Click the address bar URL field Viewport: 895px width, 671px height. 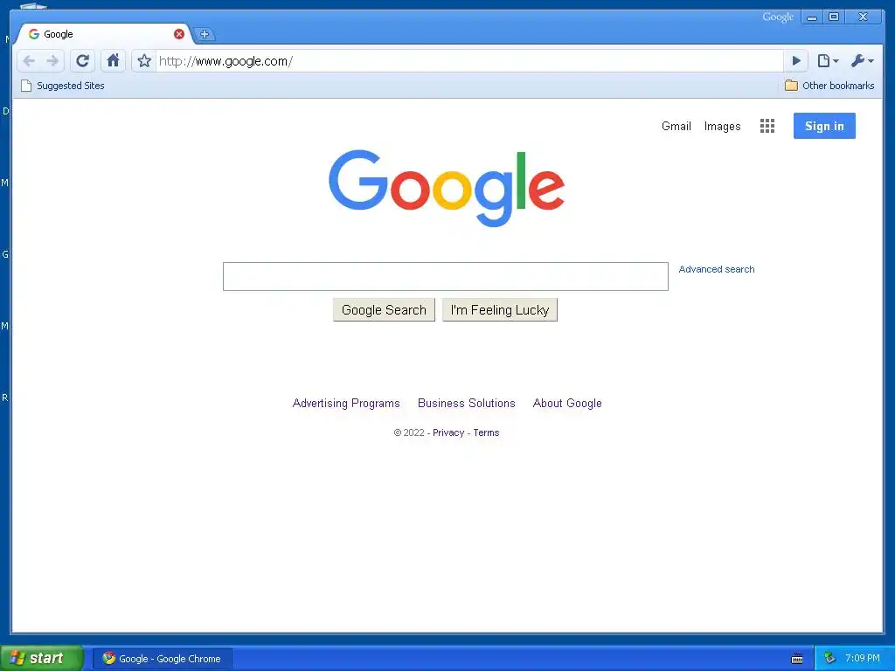tap(468, 61)
